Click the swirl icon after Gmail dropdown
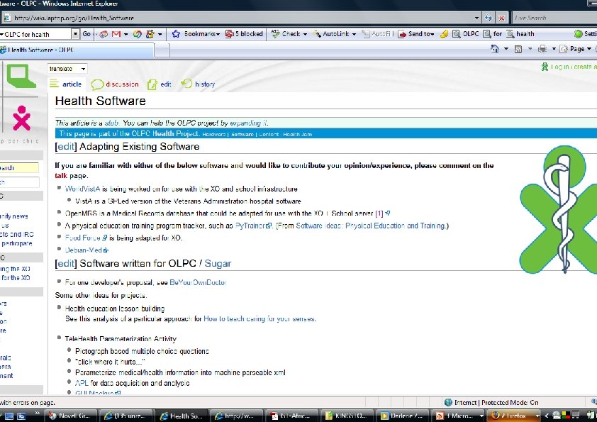This screenshot has height=422, width=597. [137, 34]
